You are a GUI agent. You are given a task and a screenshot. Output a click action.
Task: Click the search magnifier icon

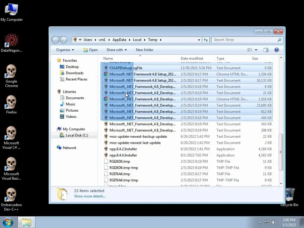279,40
